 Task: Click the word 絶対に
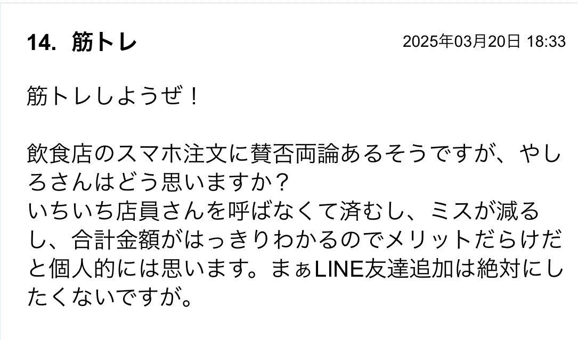point(509,269)
